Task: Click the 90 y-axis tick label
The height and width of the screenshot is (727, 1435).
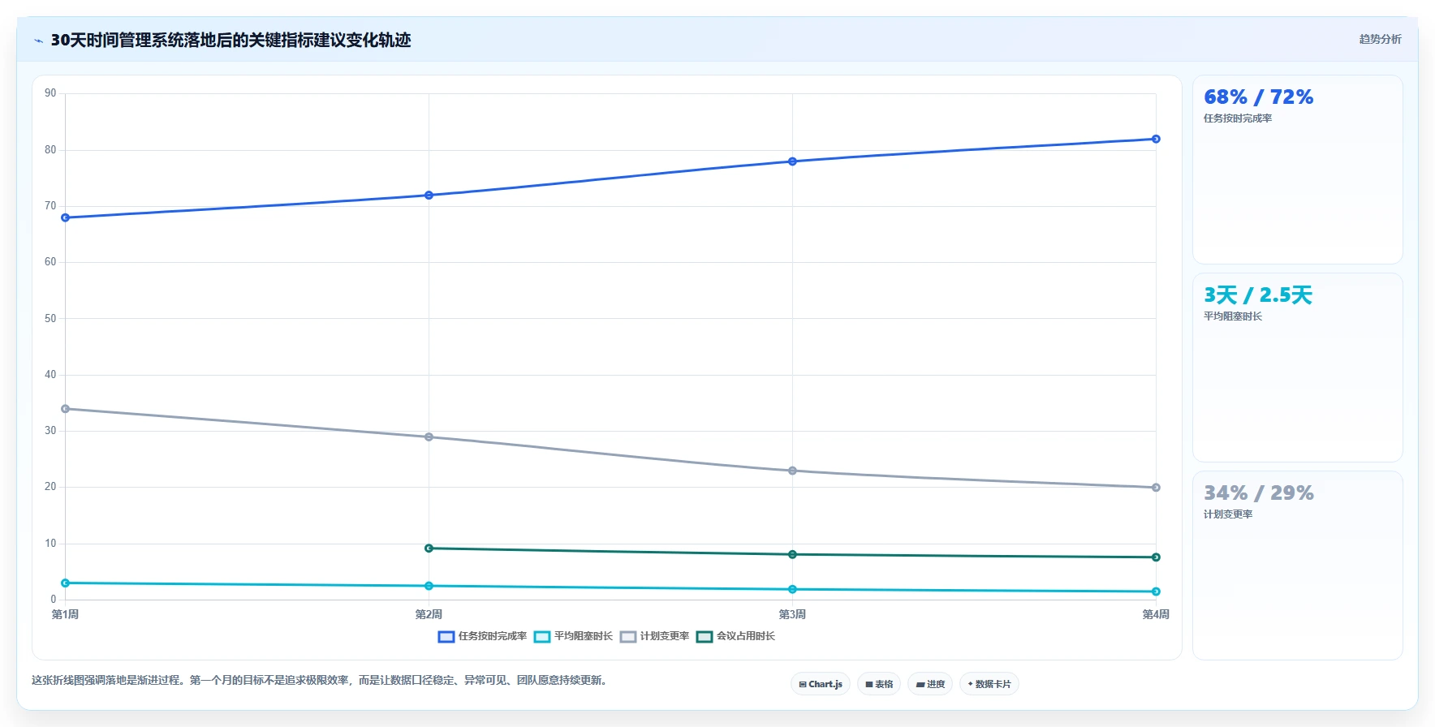Action: coord(50,93)
